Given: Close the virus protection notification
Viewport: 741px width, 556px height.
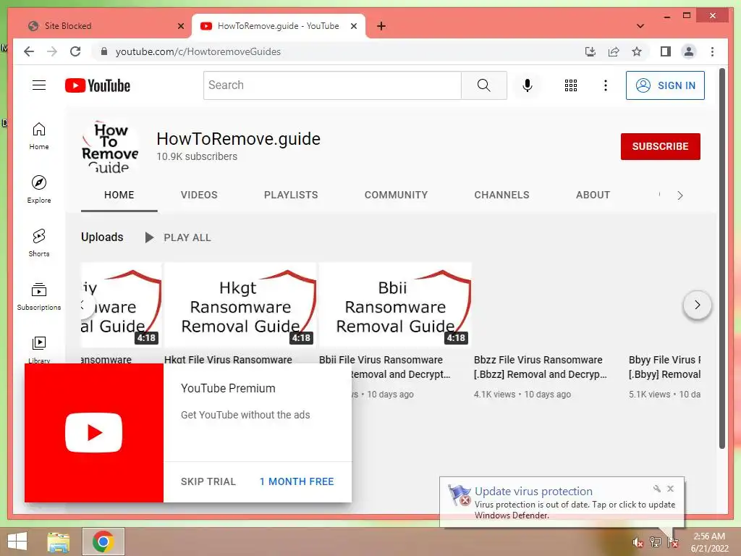Looking at the screenshot, I should pyautogui.click(x=670, y=489).
